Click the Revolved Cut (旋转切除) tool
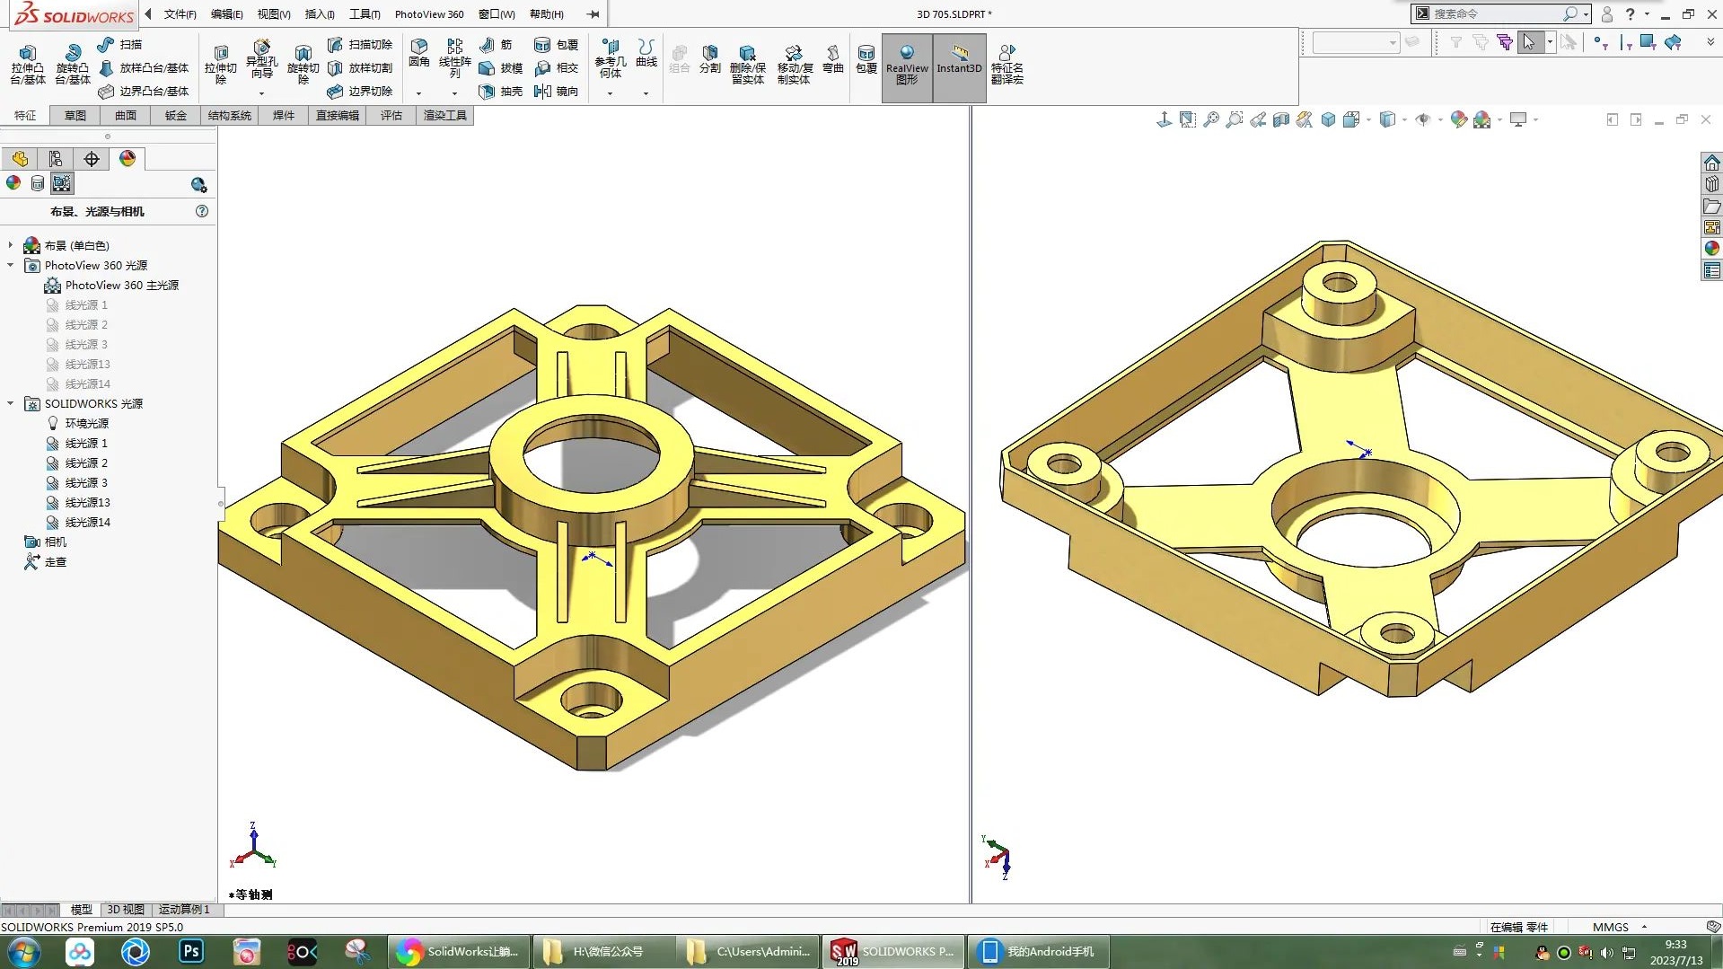Viewport: 1723px width, 969px height. [303, 64]
